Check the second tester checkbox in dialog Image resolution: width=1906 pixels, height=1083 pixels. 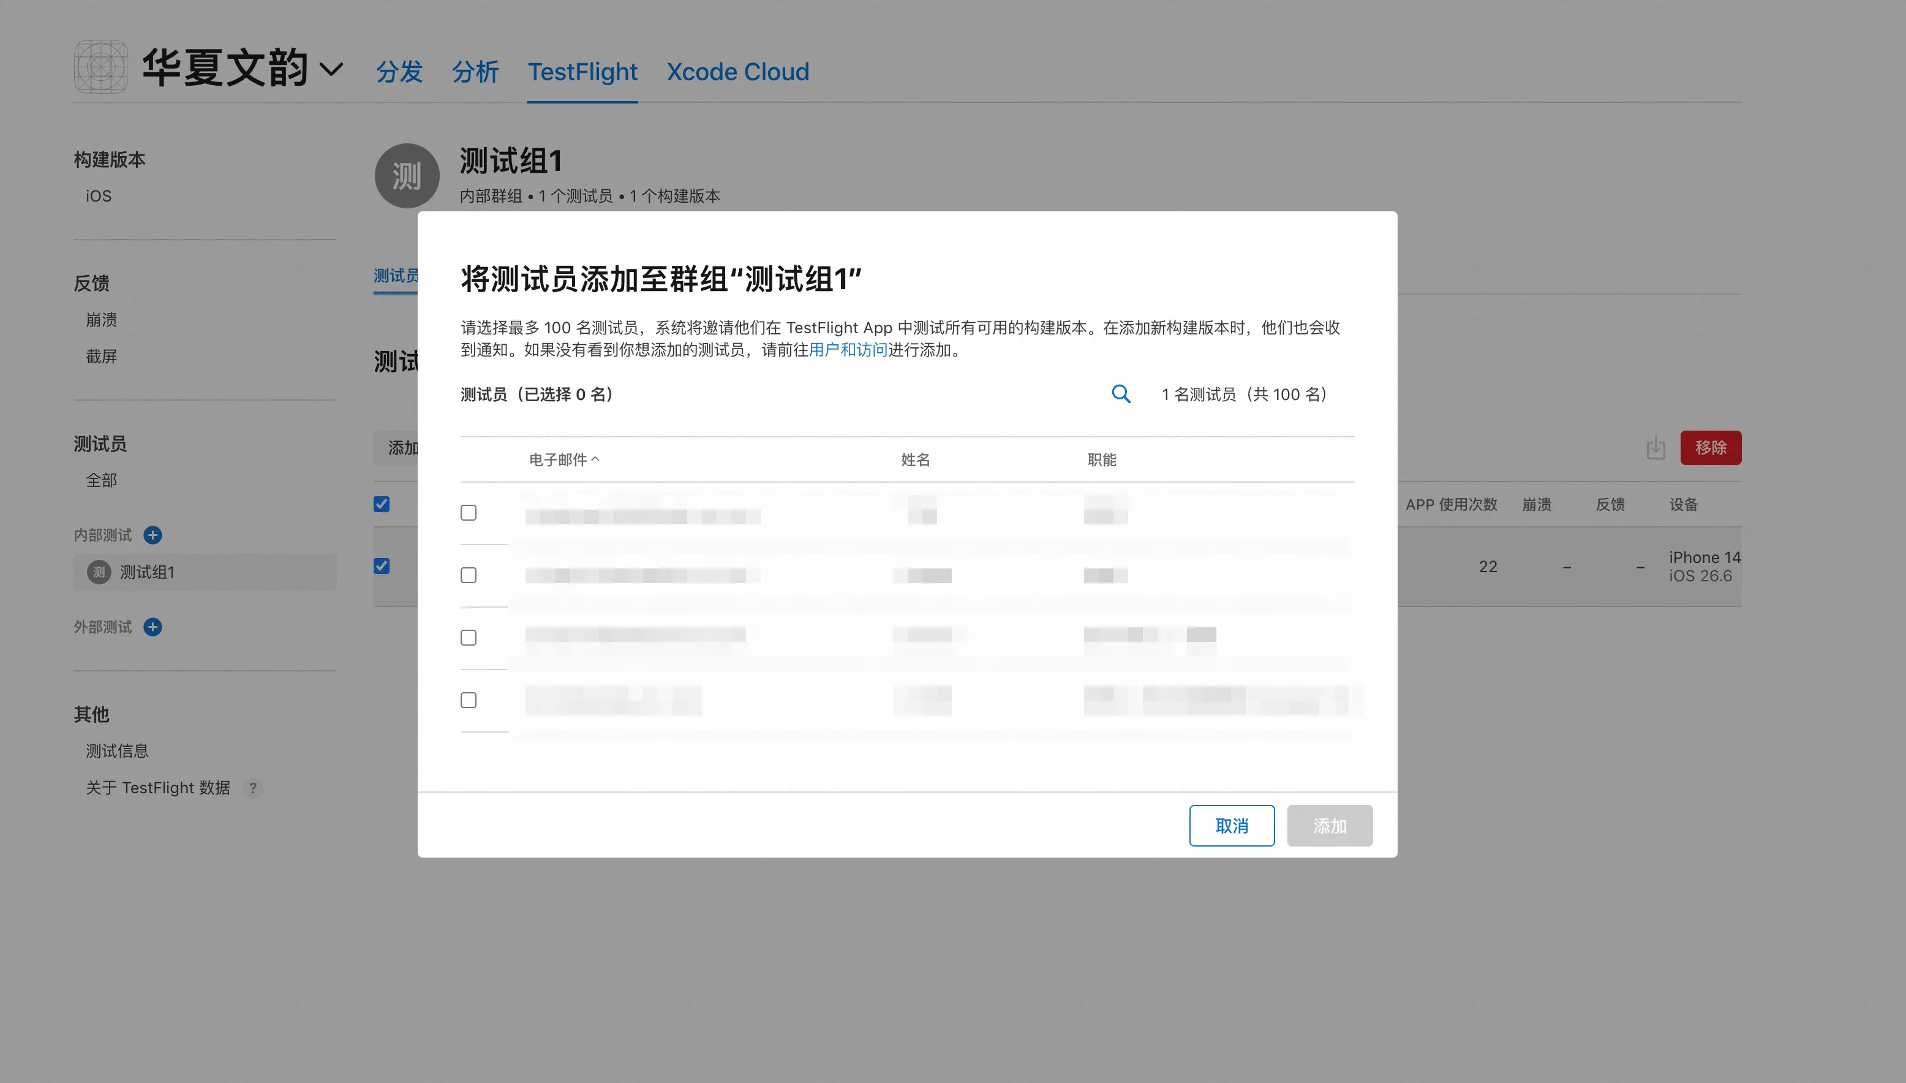[469, 575]
